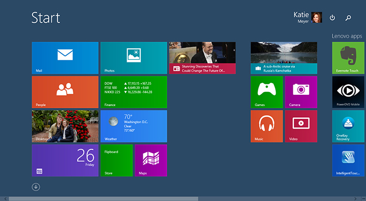
Task: Open the Calendar tile showing 26 Friday
Action: tap(65, 160)
